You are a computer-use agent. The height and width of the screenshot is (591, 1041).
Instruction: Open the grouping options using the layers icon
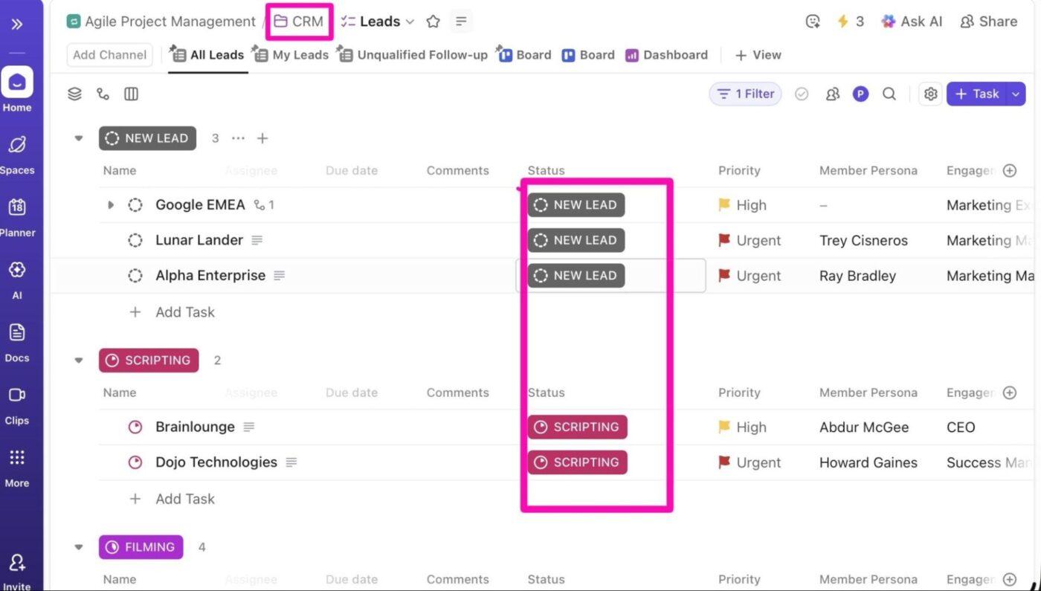click(x=74, y=94)
